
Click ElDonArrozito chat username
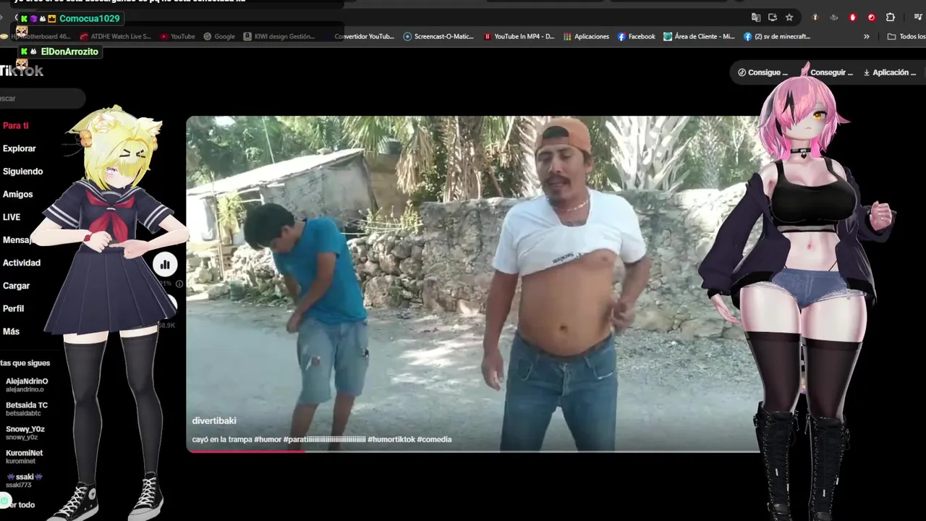(x=69, y=51)
